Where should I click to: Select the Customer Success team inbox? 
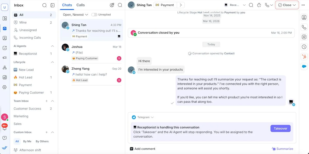pyautogui.click(x=33, y=109)
